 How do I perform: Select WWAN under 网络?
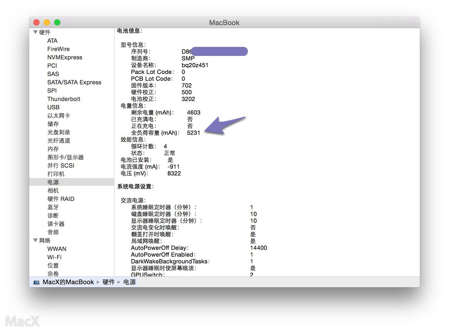coord(57,249)
